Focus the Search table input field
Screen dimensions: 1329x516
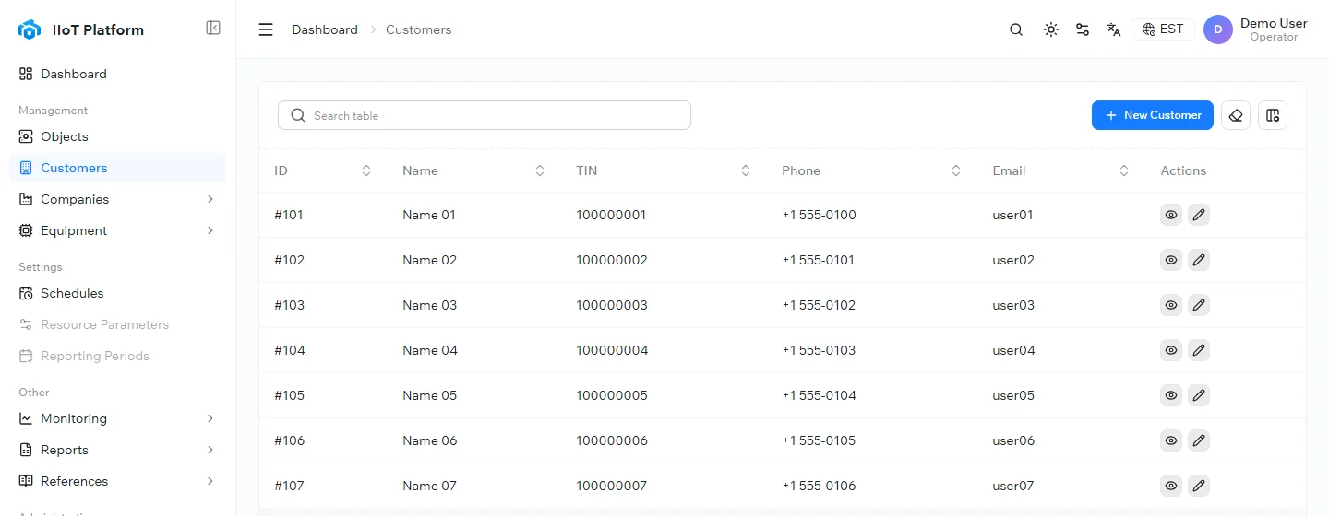485,115
